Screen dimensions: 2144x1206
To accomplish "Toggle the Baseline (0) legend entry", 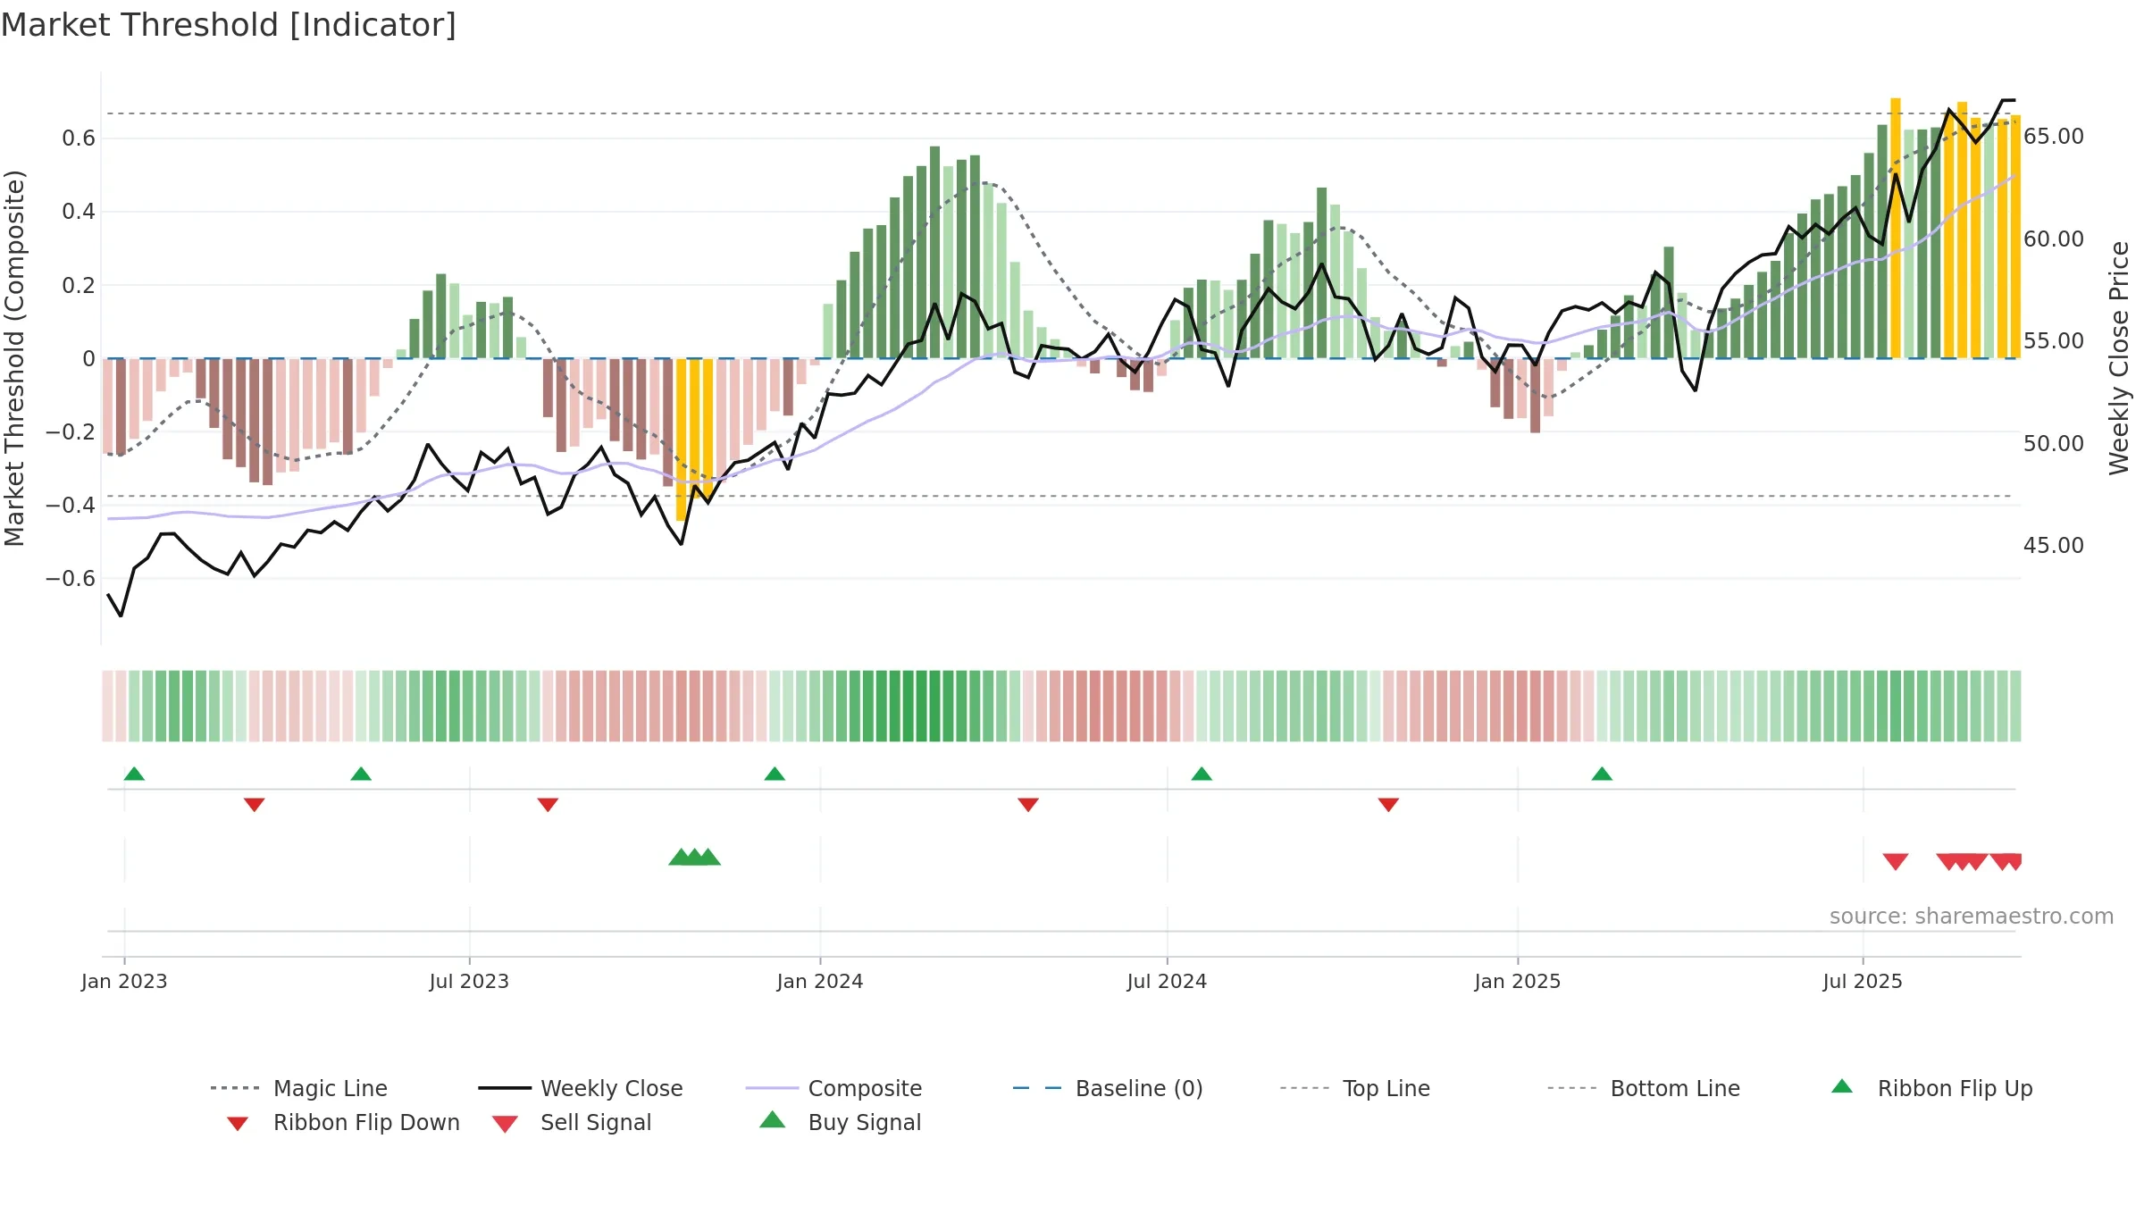I will (x=1108, y=1088).
